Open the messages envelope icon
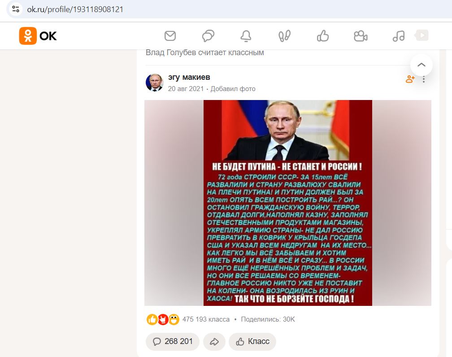This screenshot has height=357, width=452. pos(170,36)
